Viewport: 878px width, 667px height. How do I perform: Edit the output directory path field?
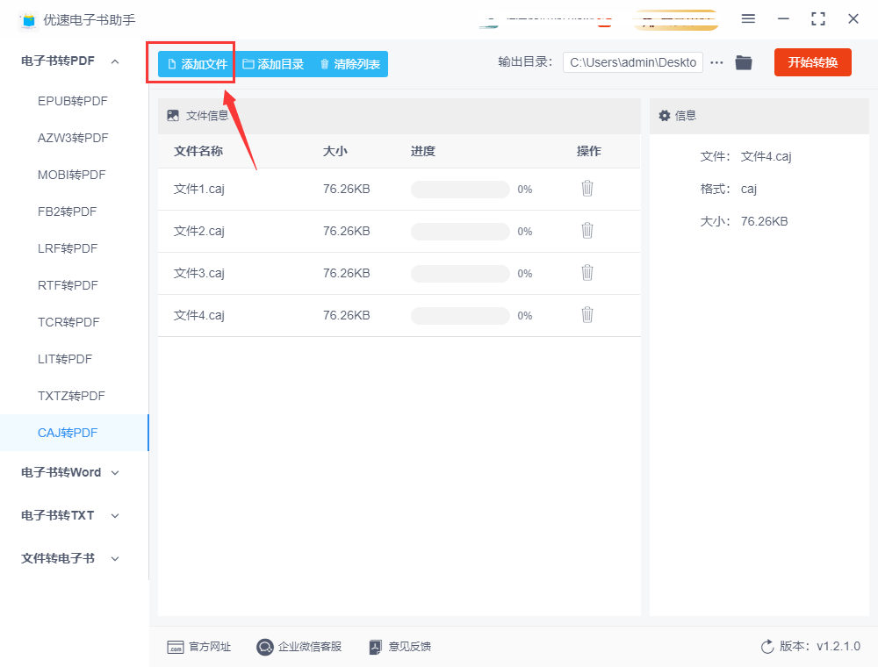(633, 62)
